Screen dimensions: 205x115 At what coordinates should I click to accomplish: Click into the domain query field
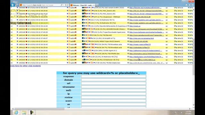pyautogui.click(x=113, y=80)
